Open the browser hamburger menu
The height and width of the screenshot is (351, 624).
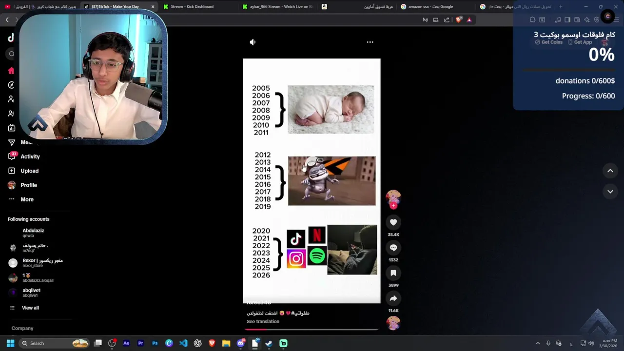[617, 19]
